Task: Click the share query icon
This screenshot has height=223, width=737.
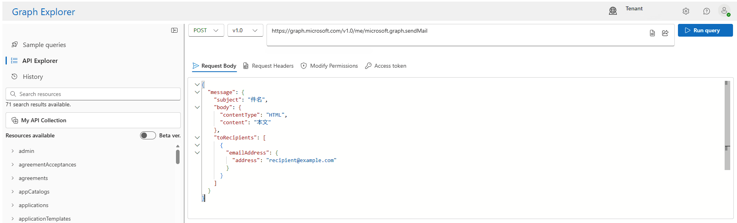Action: coord(665,33)
